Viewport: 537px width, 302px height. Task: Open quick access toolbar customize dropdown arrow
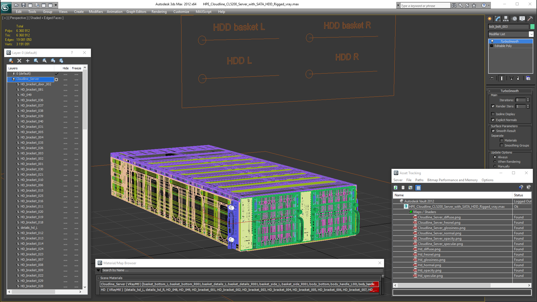(x=56, y=5)
